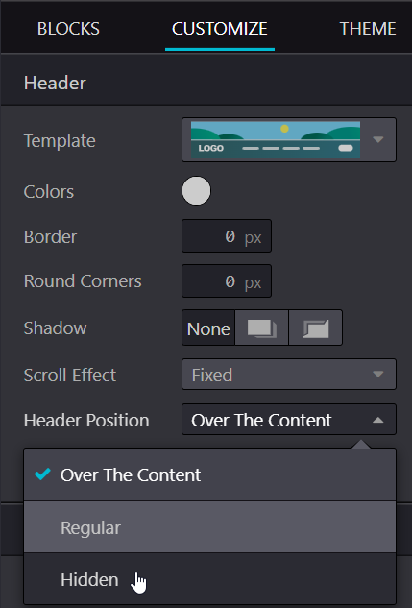Viewport: 412px width, 608px height.
Task: Switch to the BLOCKS tab
Action: point(68,29)
